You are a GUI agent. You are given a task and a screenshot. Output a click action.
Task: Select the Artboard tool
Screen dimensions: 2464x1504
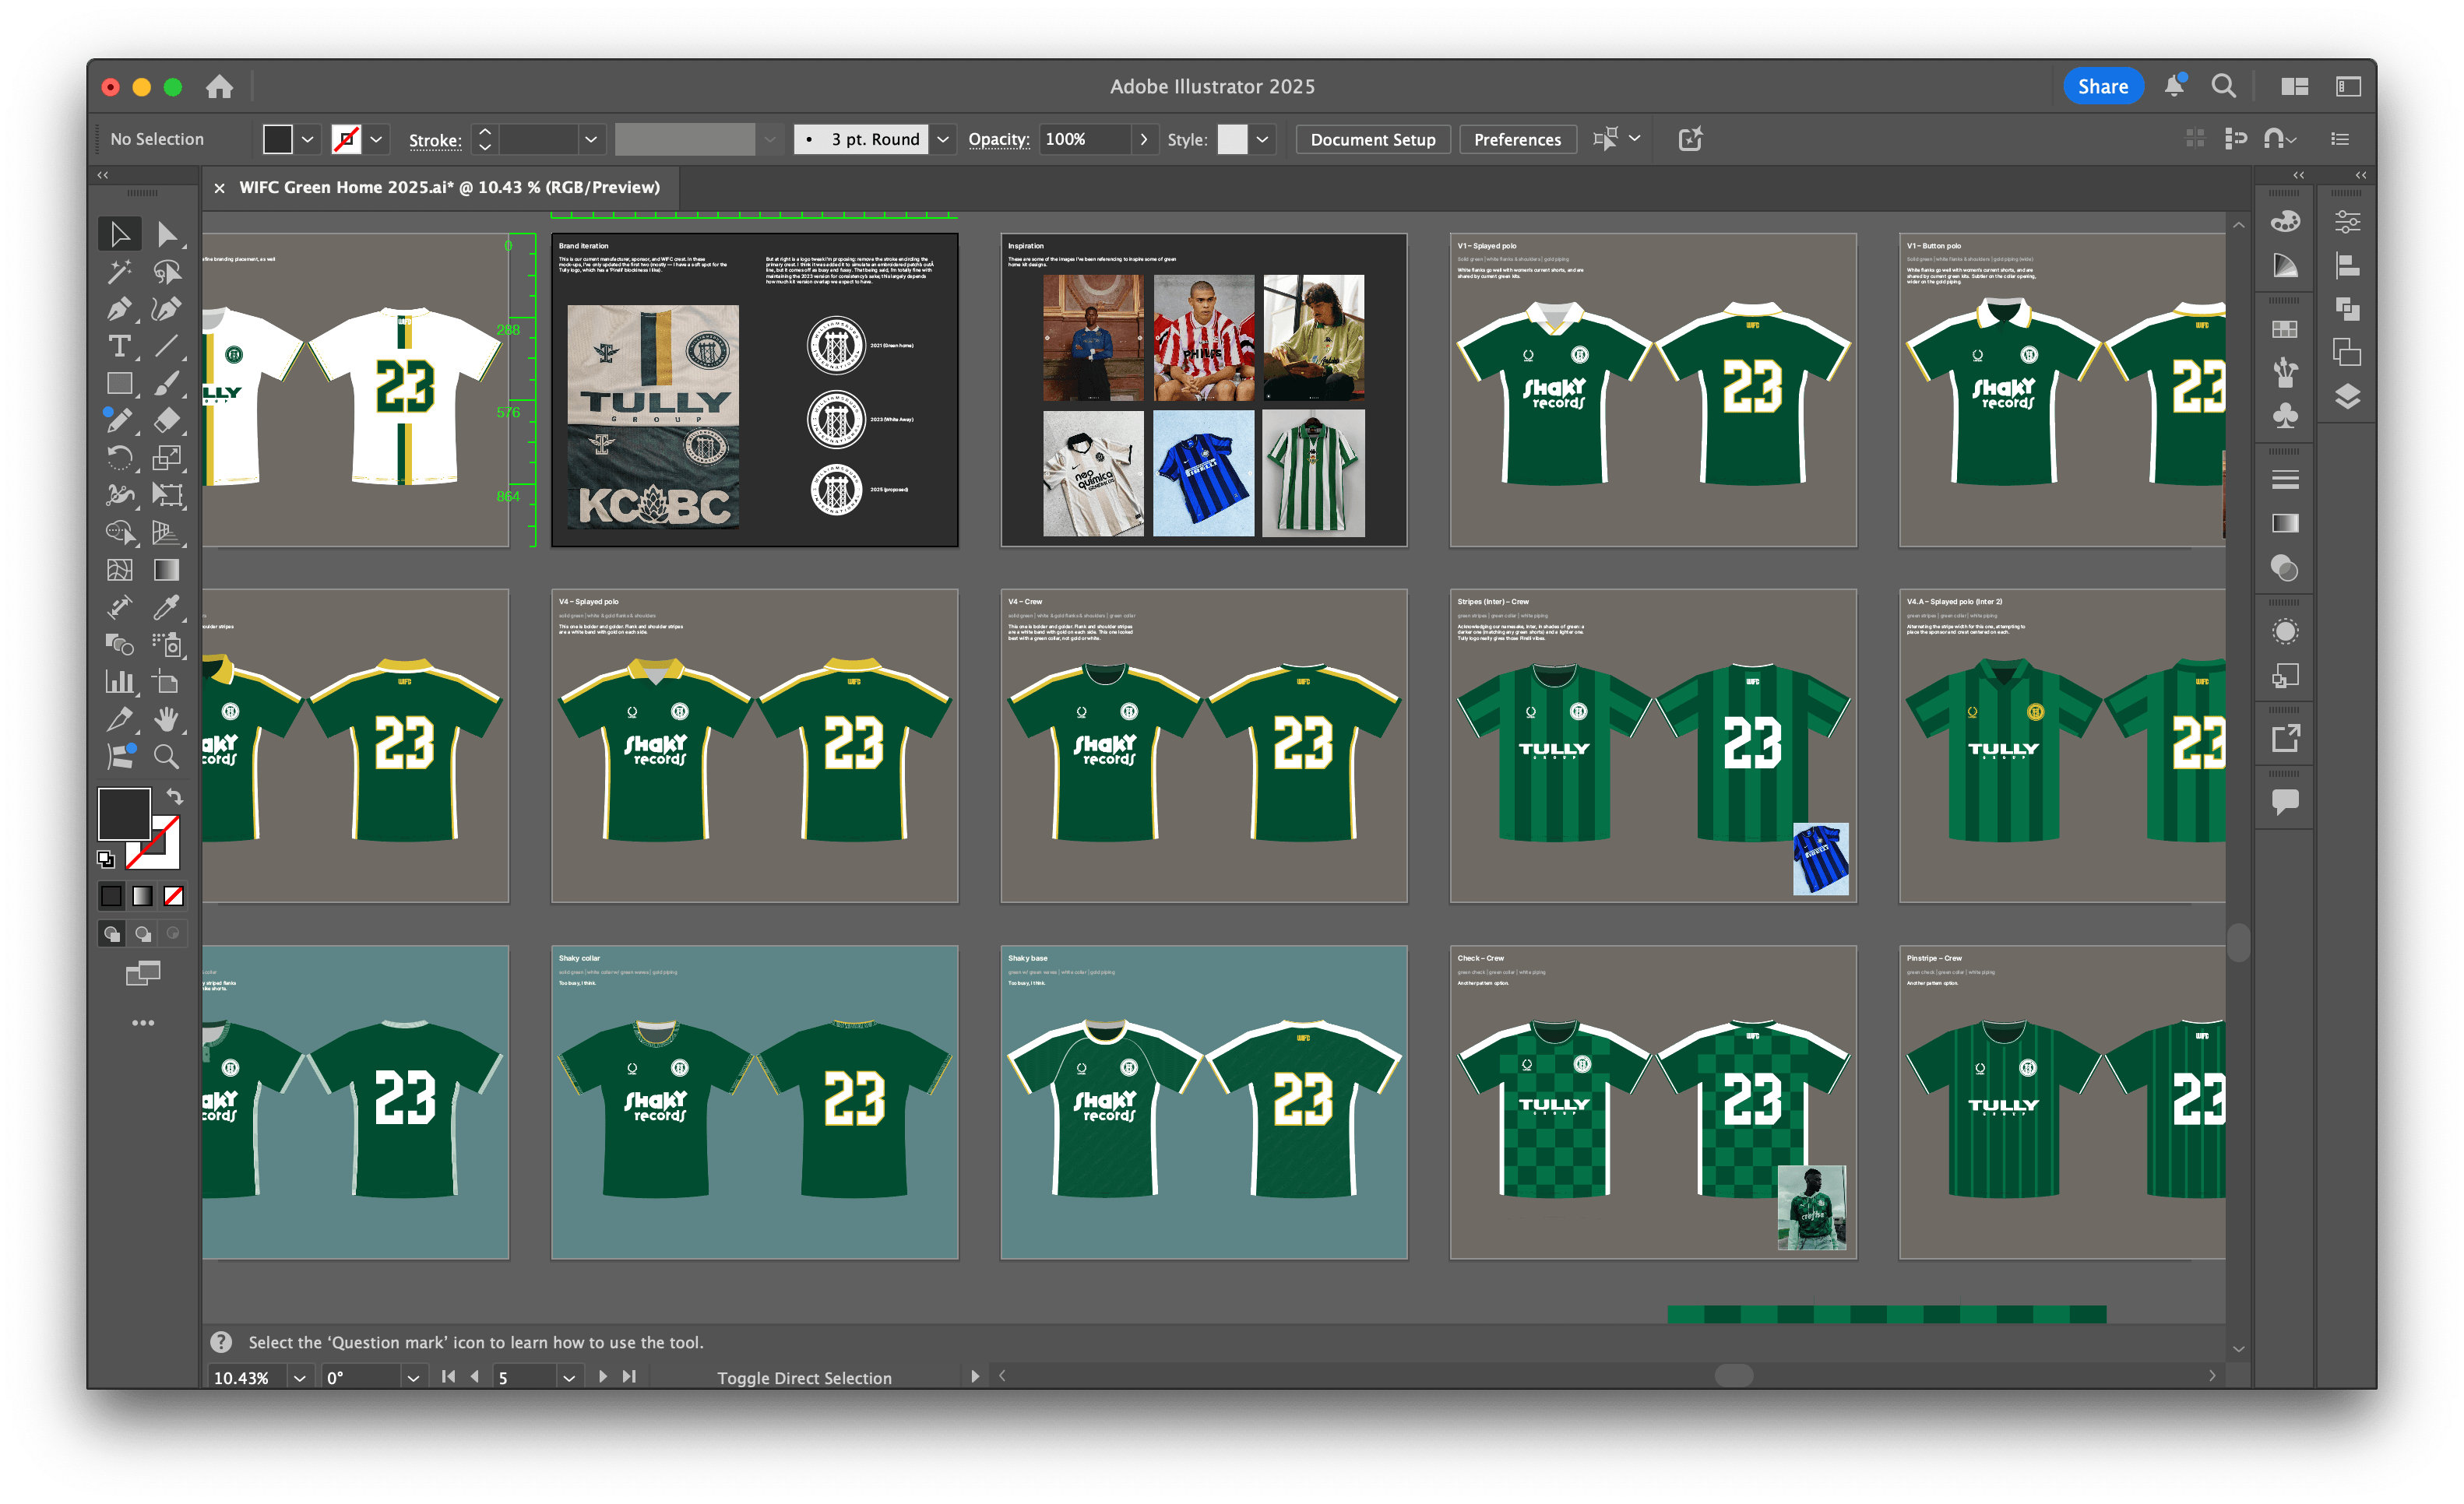click(x=167, y=683)
